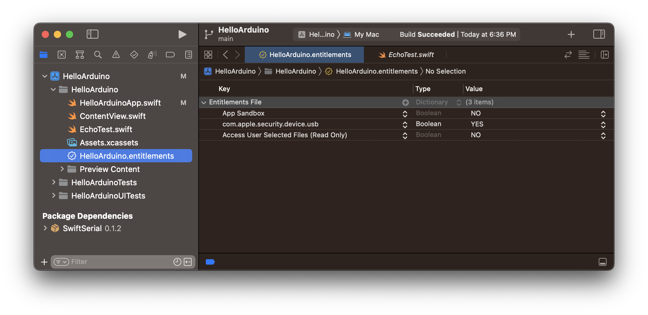Expand the HelloArduinoUITests folder
Screen dimensions: 648x315
pyautogui.click(x=53, y=196)
